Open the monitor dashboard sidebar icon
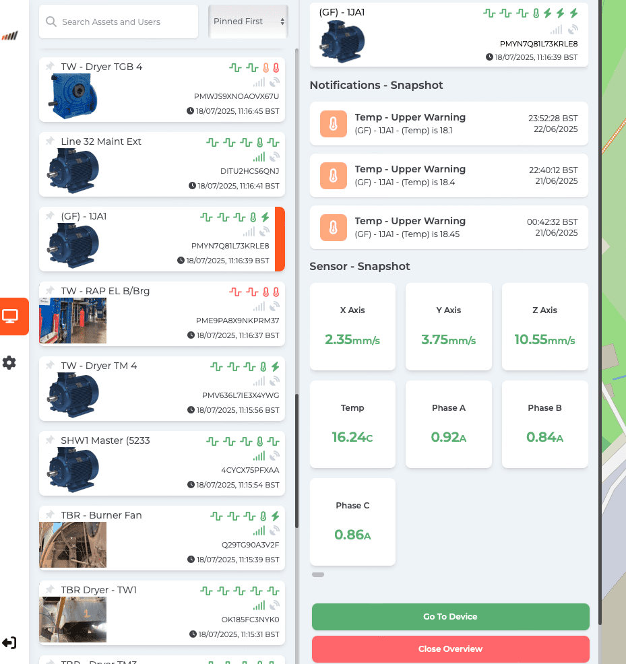 coord(10,317)
